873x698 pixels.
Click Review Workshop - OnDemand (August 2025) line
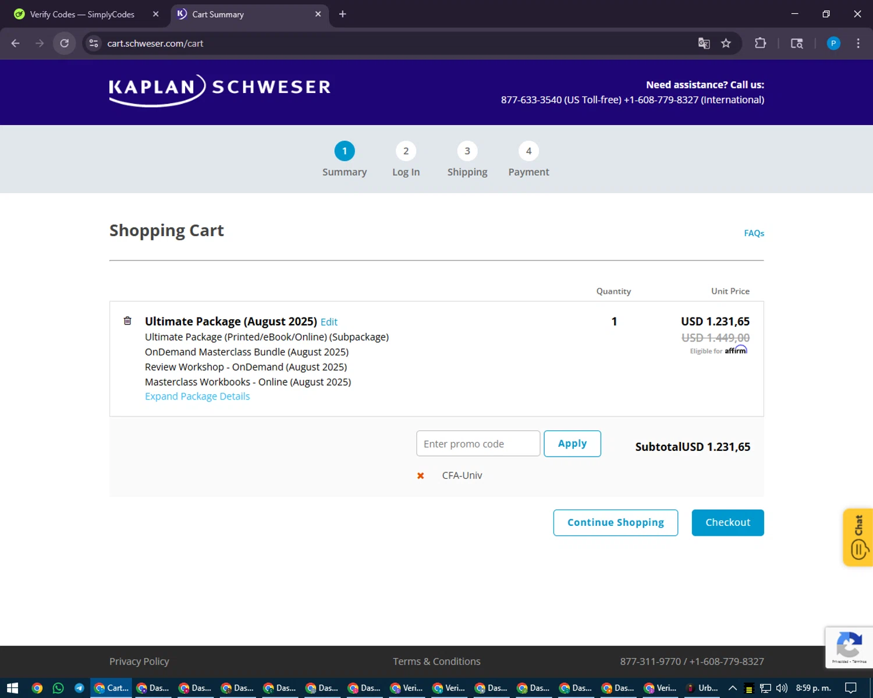point(246,367)
